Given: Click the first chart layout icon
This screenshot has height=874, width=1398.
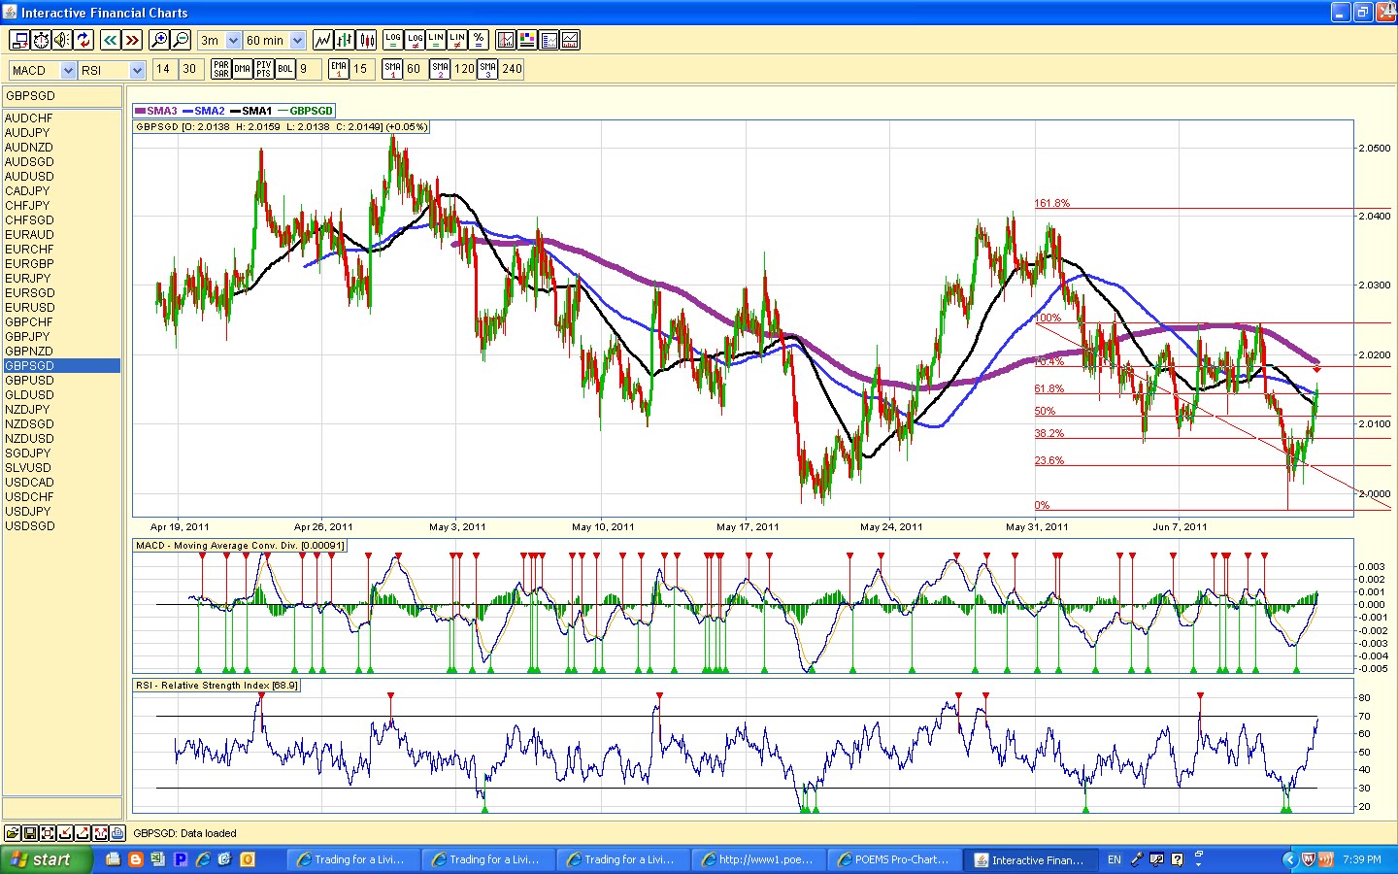Looking at the screenshot, I should (x=506, y=40).
